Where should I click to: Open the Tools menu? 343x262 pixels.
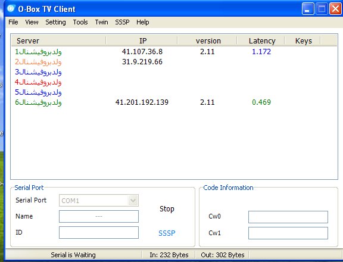(x=80, y=22)
